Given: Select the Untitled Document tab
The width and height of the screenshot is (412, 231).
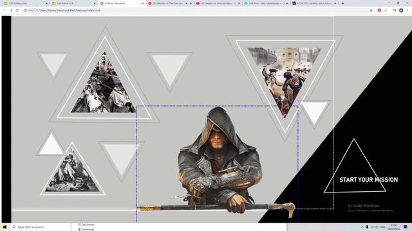Looking at the screenshot, I should [122, 3].
